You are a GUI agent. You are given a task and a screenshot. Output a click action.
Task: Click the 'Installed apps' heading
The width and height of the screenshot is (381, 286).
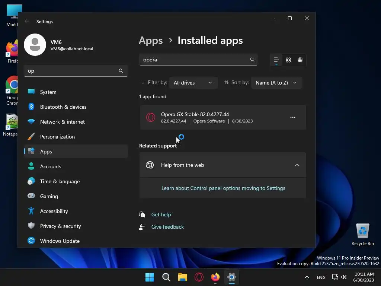(210, 40)
